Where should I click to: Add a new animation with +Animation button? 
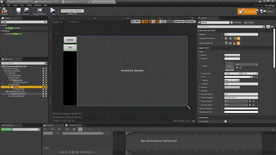point(6,129)
